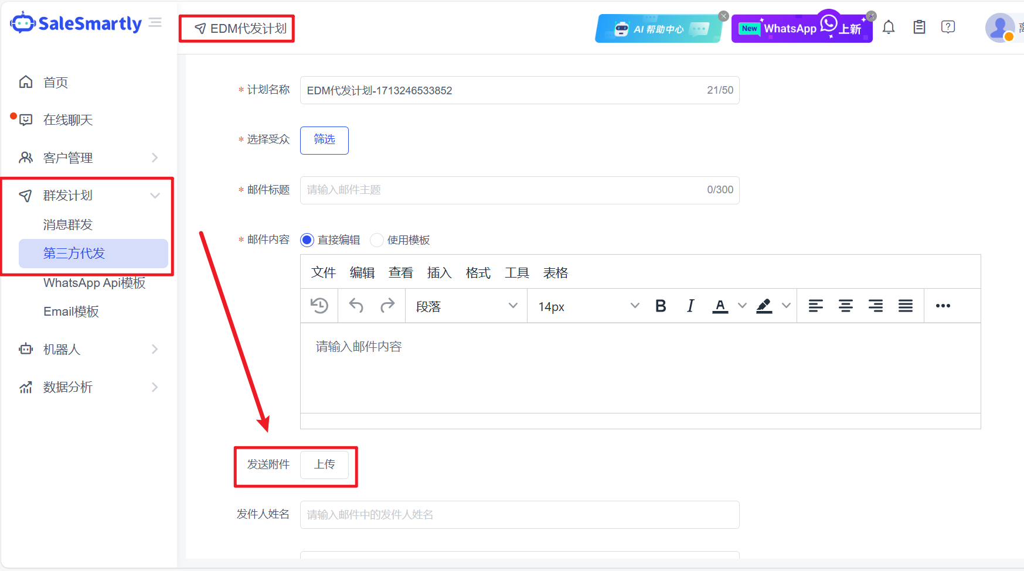Click the 邮件标题 subject input field
Image resolution: width=1024 pixels, height=571 pixels.
[504, 190]
